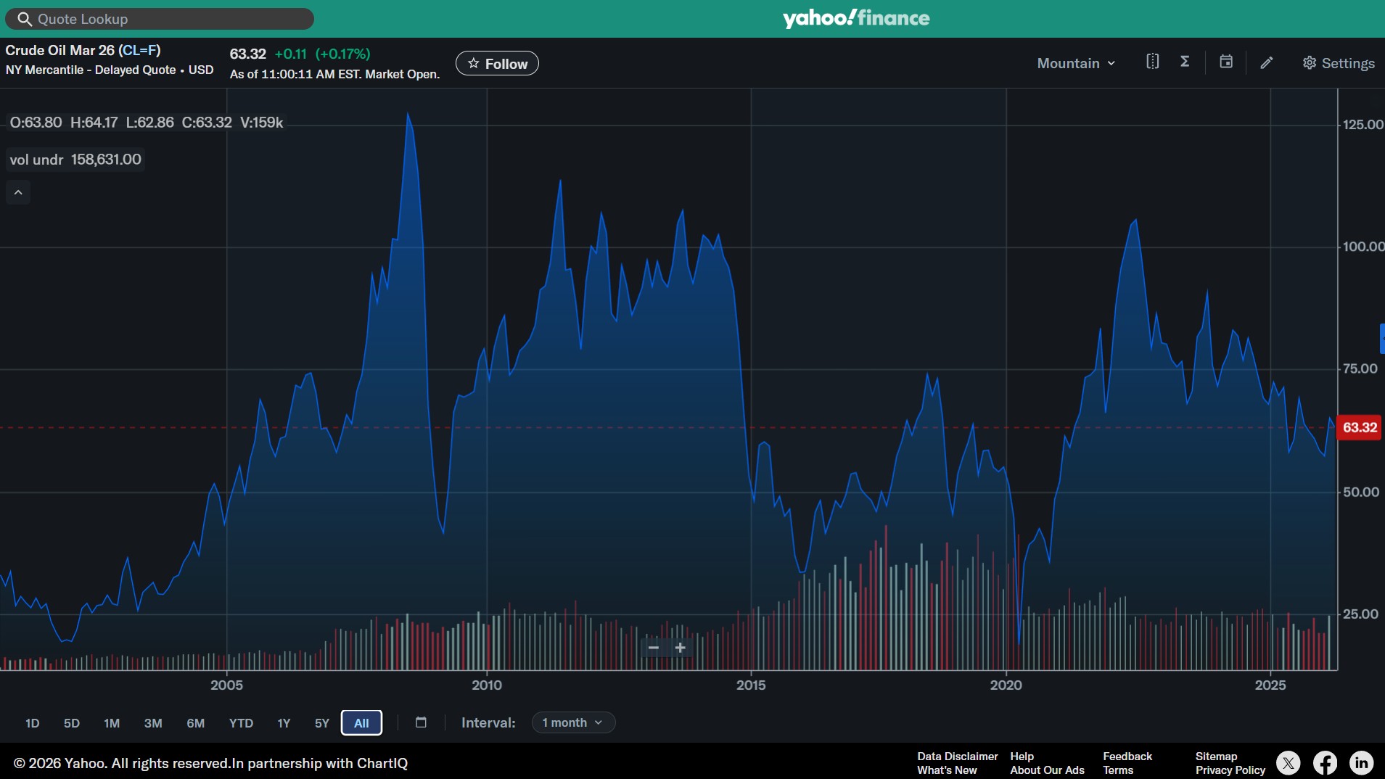The width and height of the screenshot is (1385, 779).
Task: Open chart Settings
Action: point(1339,63)
